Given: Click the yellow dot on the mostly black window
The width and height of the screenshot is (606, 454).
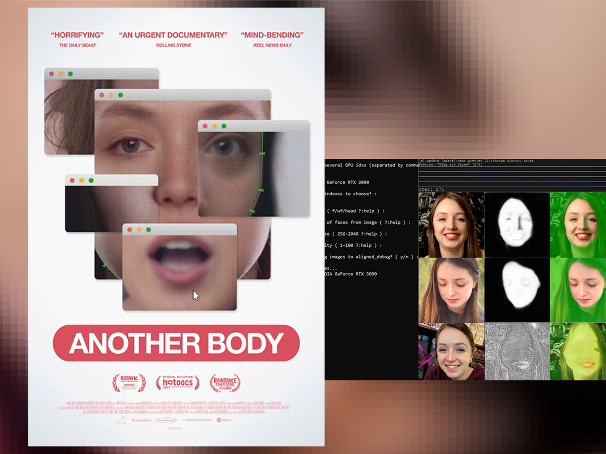Looking at the screenshot, I should 81,180.
